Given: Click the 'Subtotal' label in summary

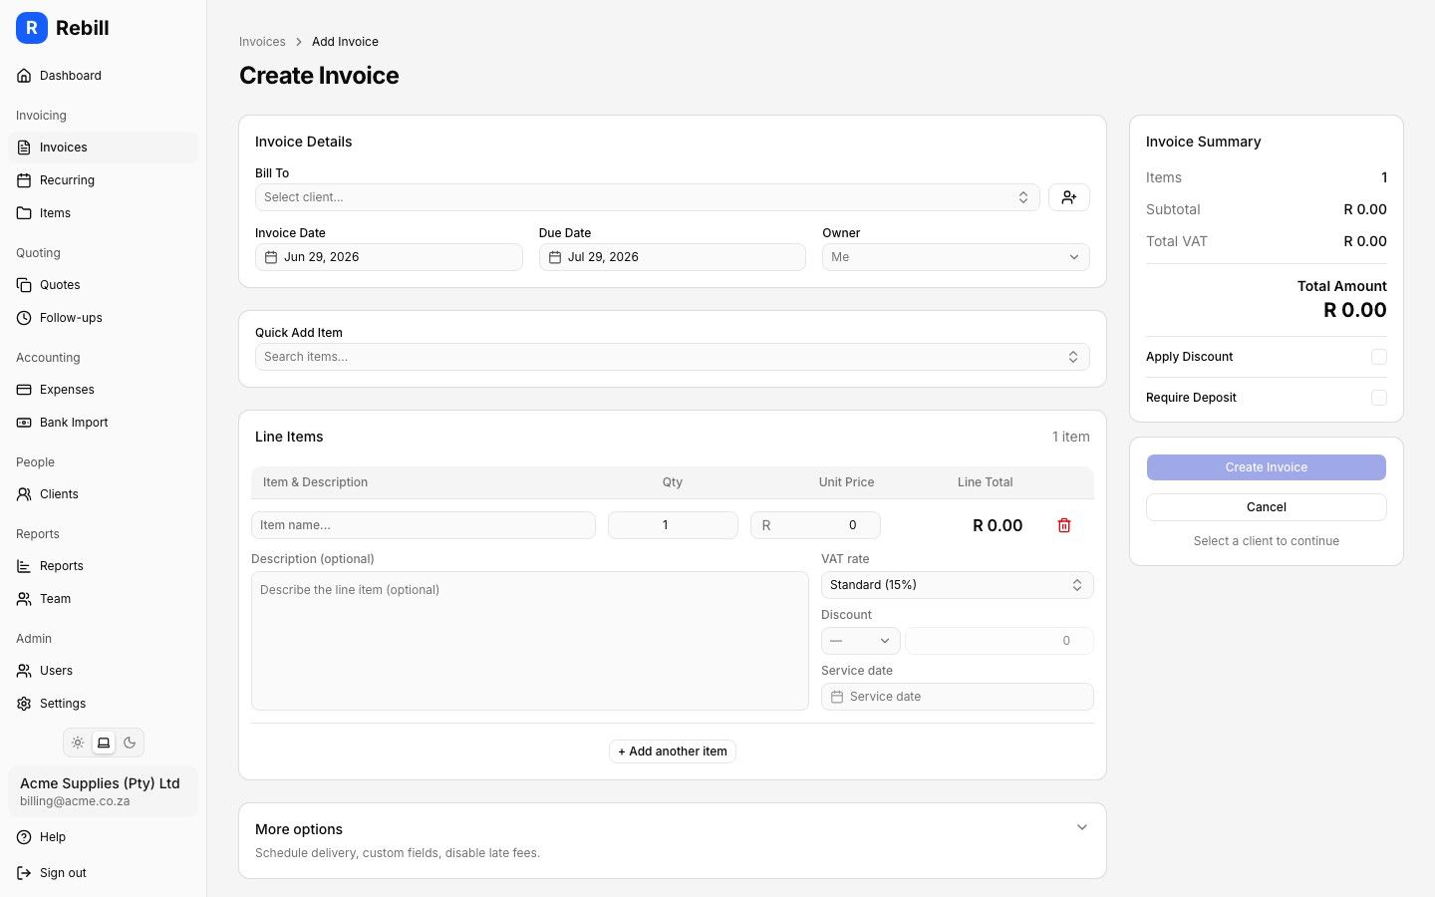Looking at the screenshot, I should click(x=1173, y=209).
